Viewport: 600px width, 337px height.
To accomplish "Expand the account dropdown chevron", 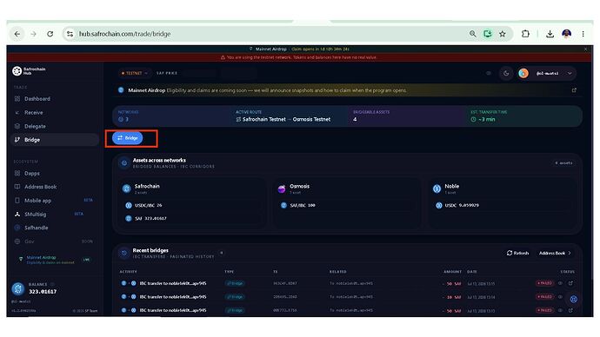I will click(x=570, y=73).
